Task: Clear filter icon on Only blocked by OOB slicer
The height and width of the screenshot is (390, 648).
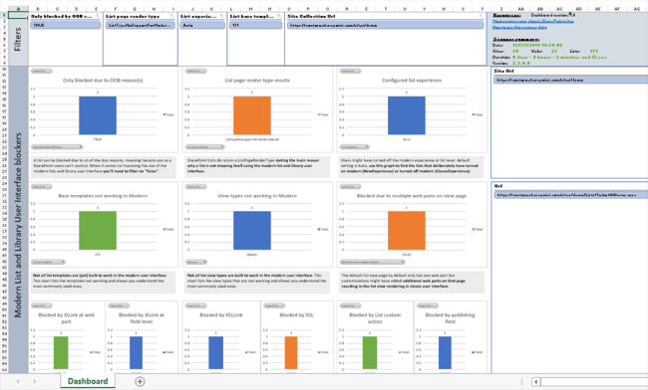Action: coord(98,16)
